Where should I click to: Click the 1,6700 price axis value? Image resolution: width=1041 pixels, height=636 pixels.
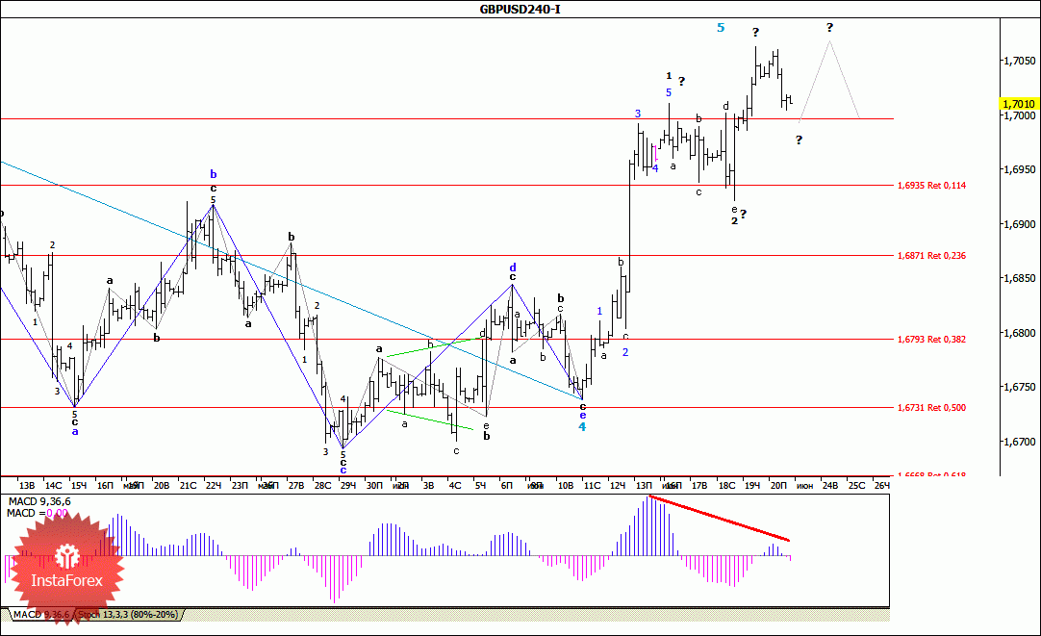[x=1019, y=442]
